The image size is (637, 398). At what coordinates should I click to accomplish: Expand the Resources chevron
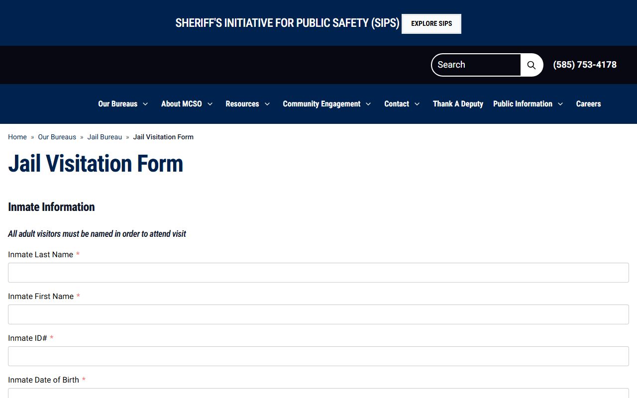(267, 104)
